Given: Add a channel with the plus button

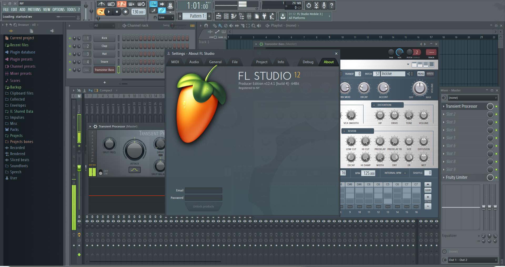Looking at the screenshot, I should coord(105,82).
